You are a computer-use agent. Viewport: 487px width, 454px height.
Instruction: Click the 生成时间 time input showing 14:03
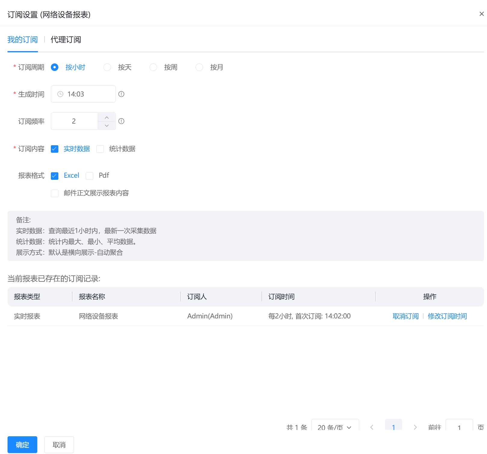coord(83,94)
